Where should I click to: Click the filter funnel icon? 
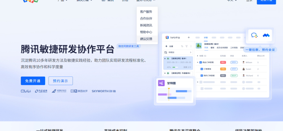[x=187, y=46]
